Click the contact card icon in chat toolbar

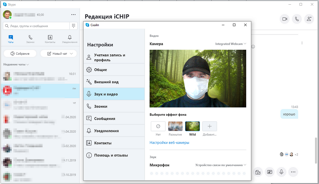click(x=269, y=172)
